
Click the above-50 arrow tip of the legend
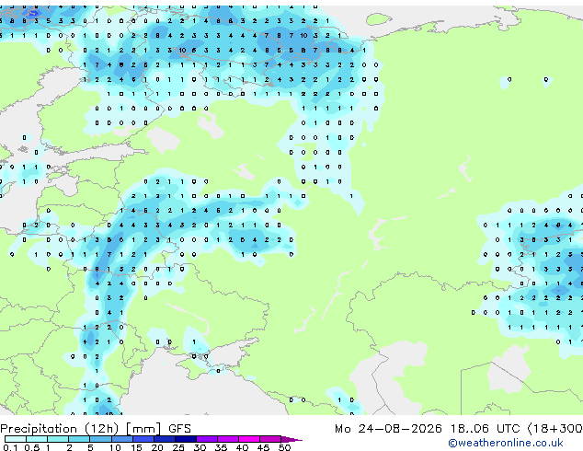[291, 439]
